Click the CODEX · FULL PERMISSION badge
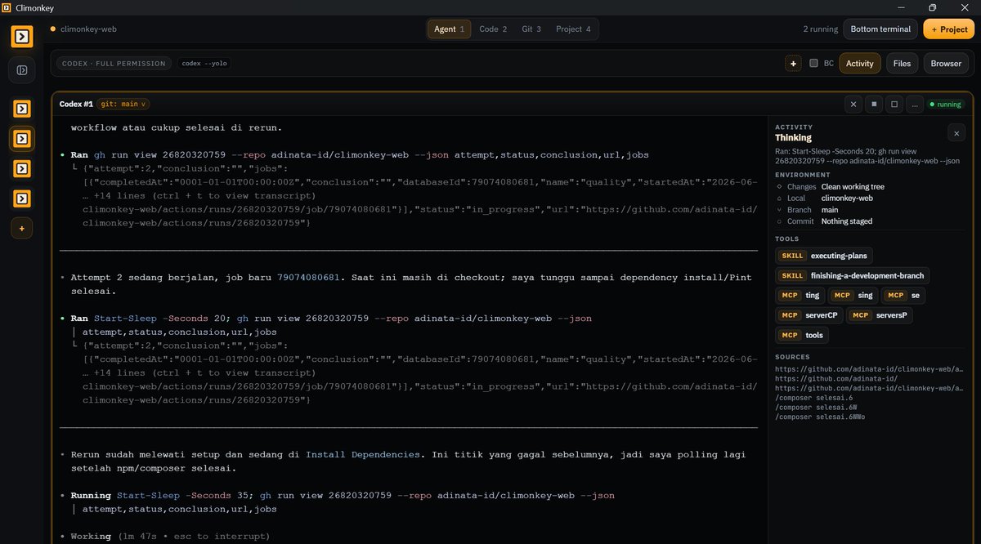The image size is (981, 544). tap(114, 63)
